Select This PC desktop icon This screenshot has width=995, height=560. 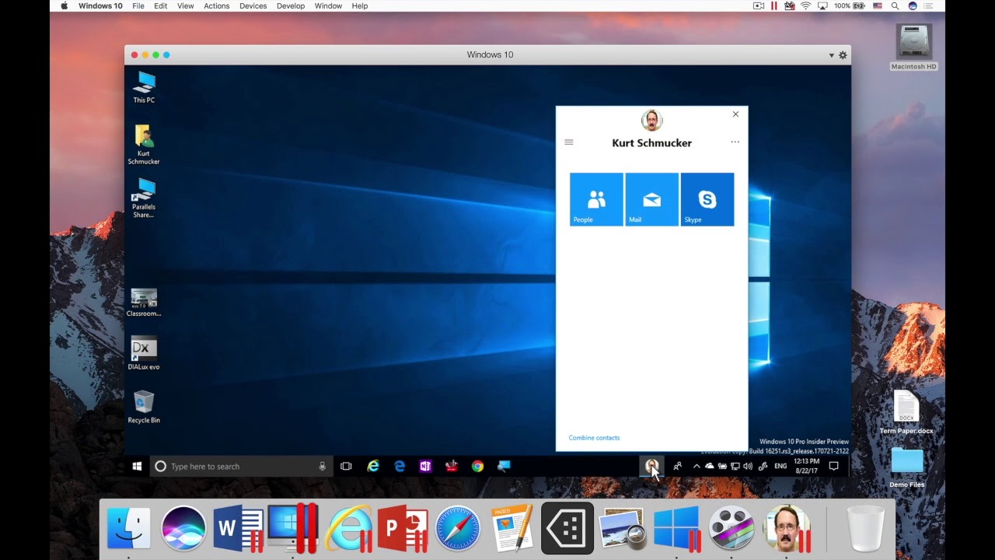(x=144, y=87)
